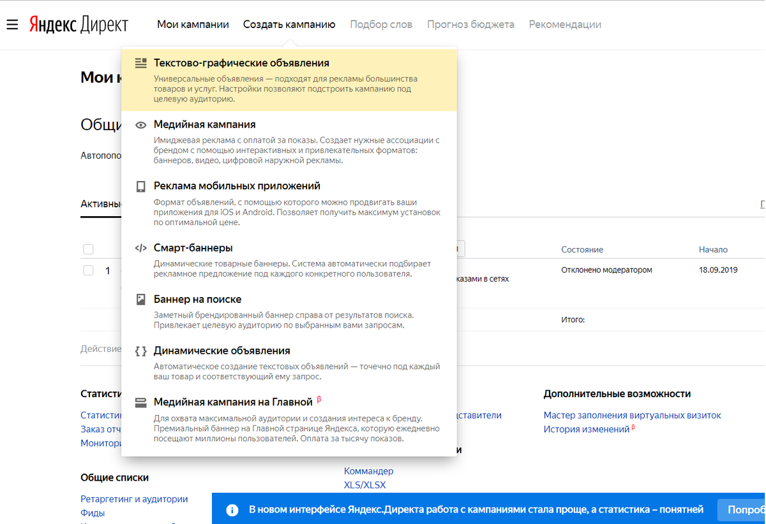Viewport: 766px width, 524px height.
Task: Open Ретаргетинг и аудитории link
Action: [x=134, y=499]
